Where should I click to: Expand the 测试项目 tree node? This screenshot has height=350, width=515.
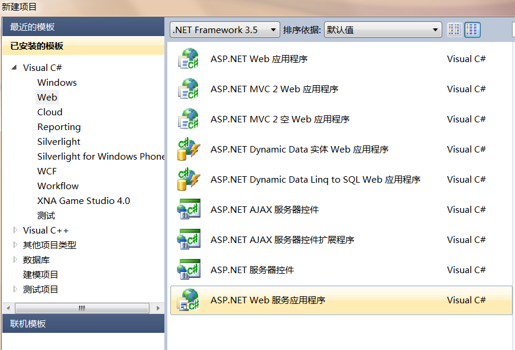tap(15, 289)
